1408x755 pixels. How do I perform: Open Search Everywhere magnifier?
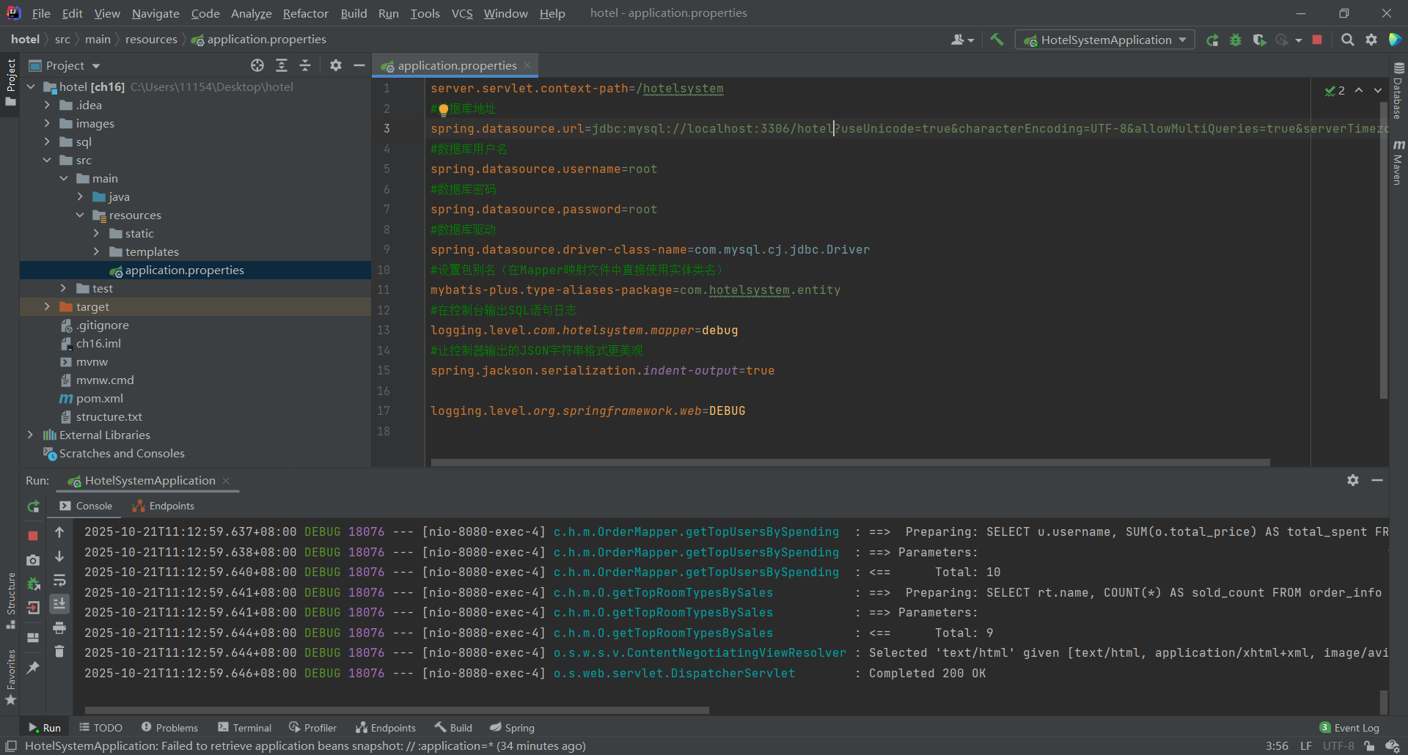(1347, 40)
